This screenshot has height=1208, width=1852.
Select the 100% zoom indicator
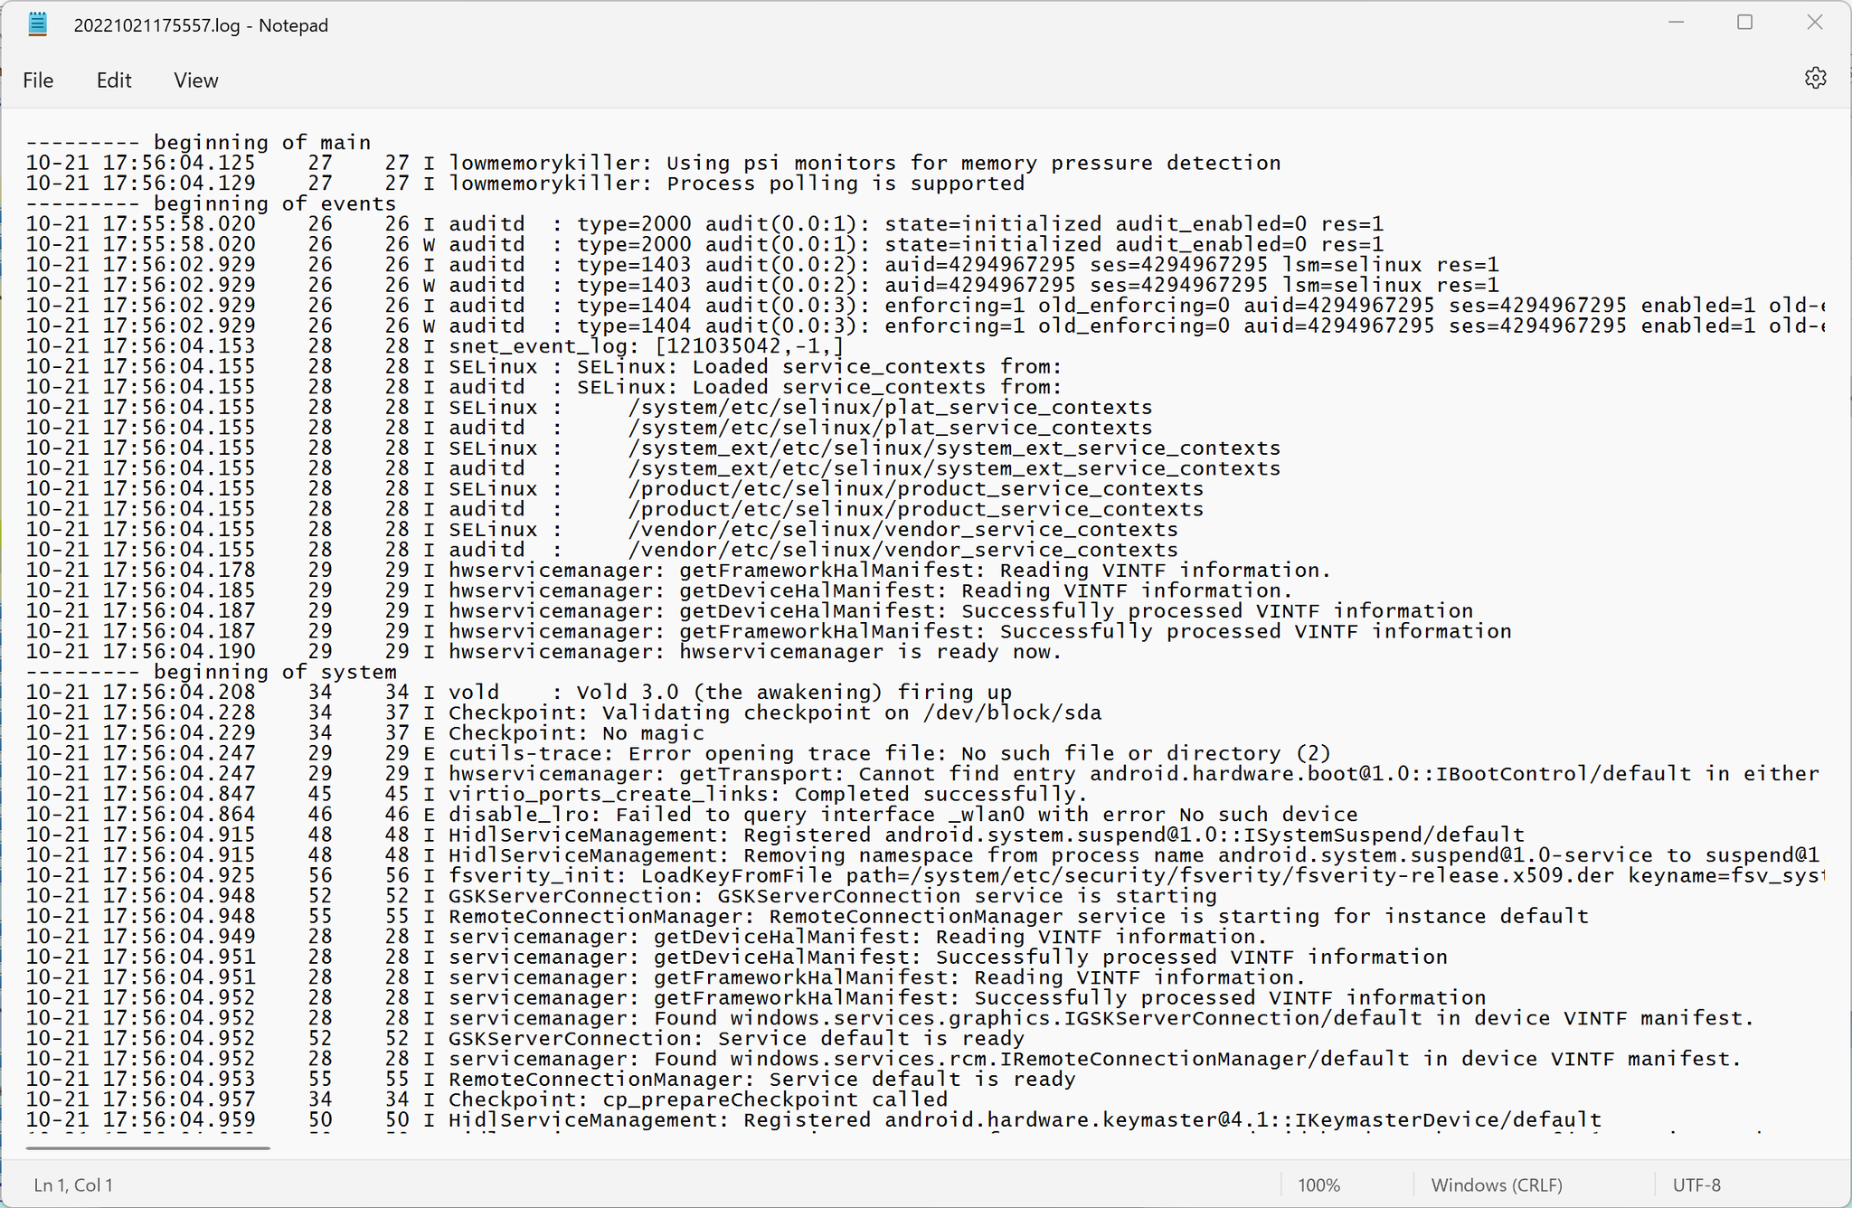1318,1184
